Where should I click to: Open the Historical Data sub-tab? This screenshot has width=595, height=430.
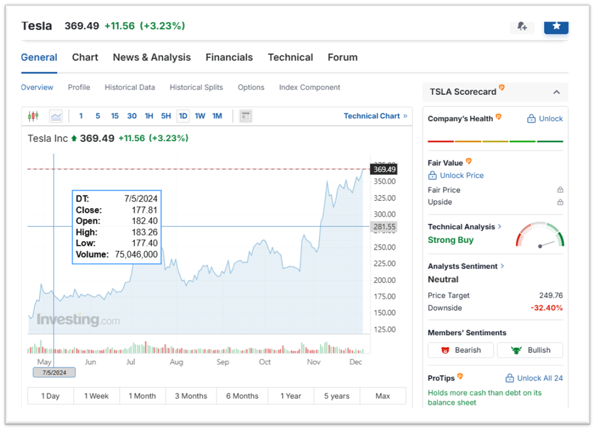point(130,87)
